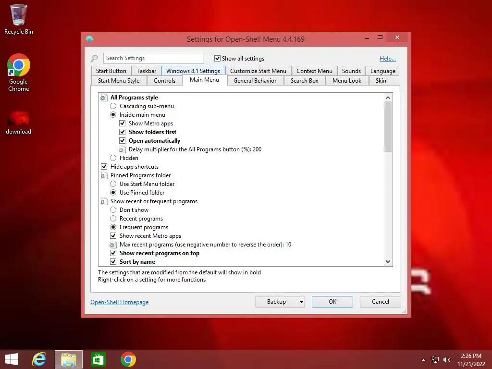Confirm settings with OK button
Image resolution: width=492 pixels, height=369 pixels.
coord(332,302)
